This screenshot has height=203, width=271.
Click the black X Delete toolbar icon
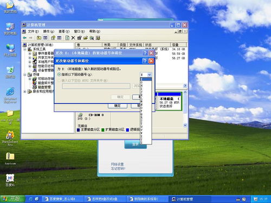(x=73, y=38)
